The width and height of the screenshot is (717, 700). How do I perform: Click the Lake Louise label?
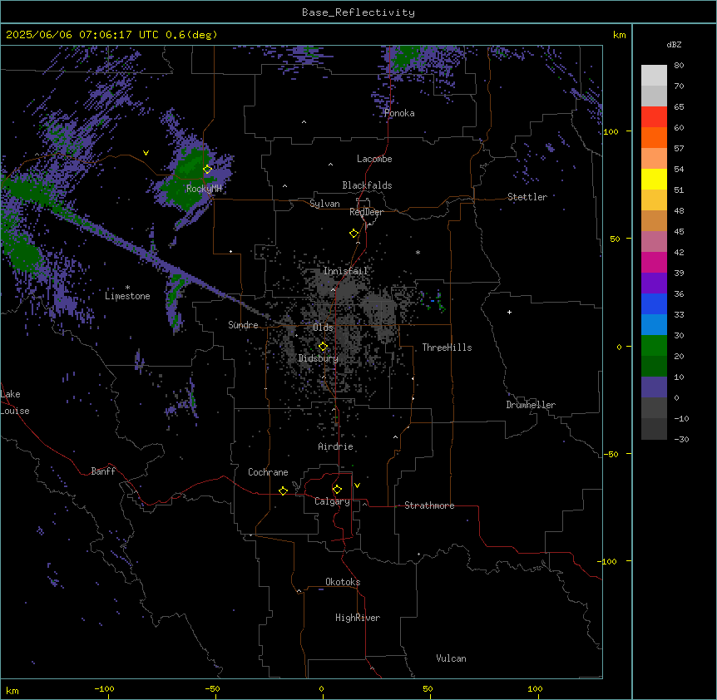pyautogui.click(x=13, y=402)
